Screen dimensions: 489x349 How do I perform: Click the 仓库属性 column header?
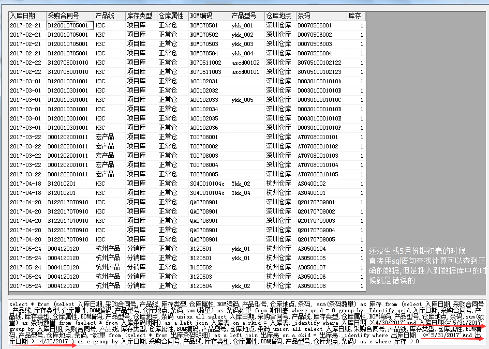[x=173, y=16]
